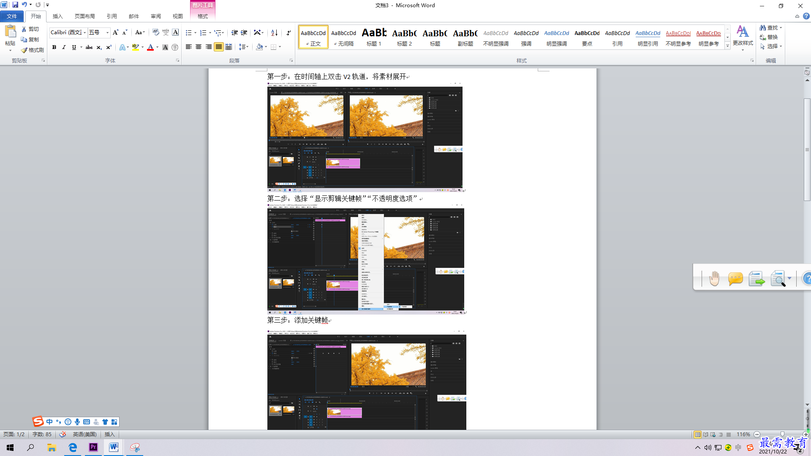The image size is (811, 456).
Task: Click the zoom slider in the status bar
Action: coord(782,434)
